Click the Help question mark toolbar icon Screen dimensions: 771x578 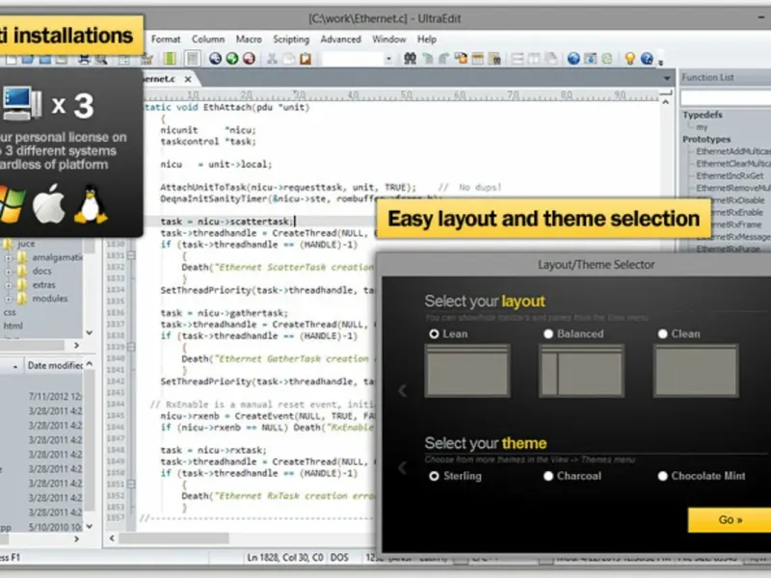pyautogui.click(x=649, y=59)
